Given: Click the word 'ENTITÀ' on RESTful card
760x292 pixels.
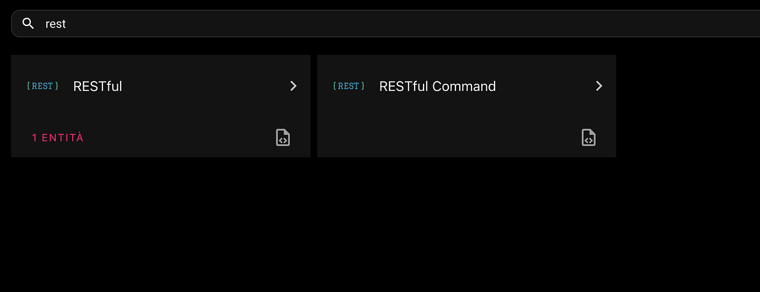Looking at the screenshot, I should tap(63, 138).
